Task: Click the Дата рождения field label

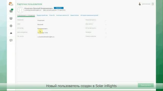Action: click(x=22, y=32)
